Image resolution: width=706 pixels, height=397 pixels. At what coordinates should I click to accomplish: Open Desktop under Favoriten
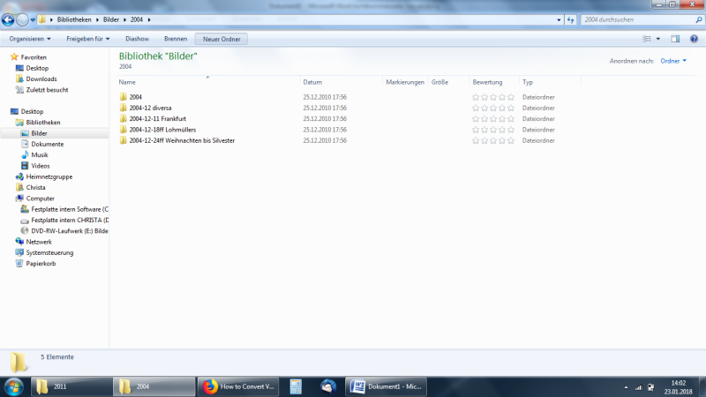coord(37,68)
